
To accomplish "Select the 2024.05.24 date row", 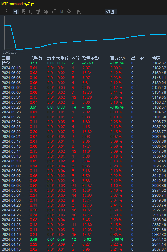I will 83,122.
